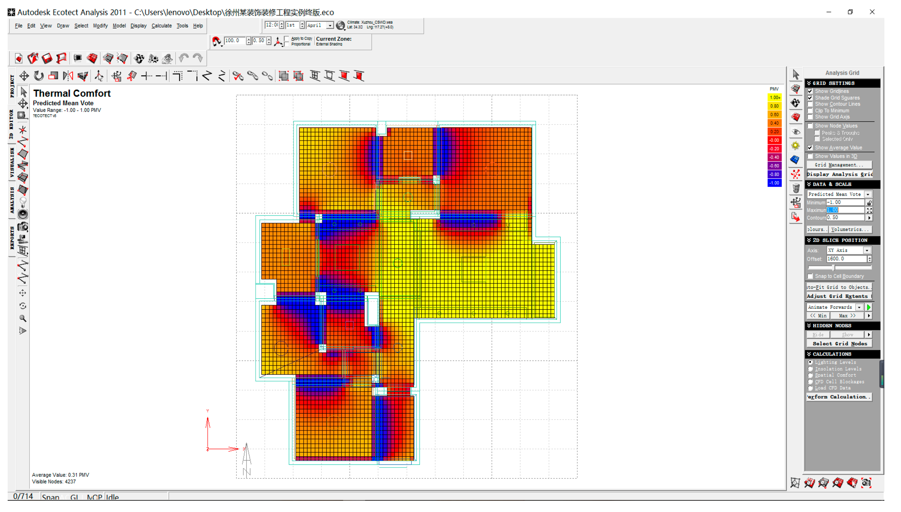This screenshot has height=512, width=901.
Task: Click Grid Management button
Action: tap(839, 165)
